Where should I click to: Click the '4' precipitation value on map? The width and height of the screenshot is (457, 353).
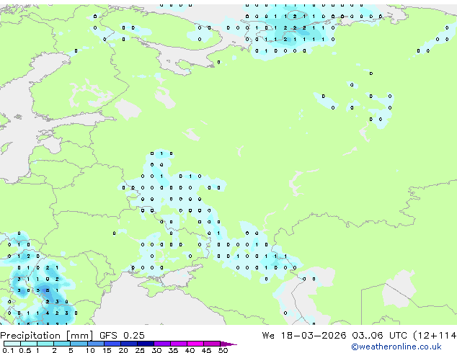click(x=48, y=313)
